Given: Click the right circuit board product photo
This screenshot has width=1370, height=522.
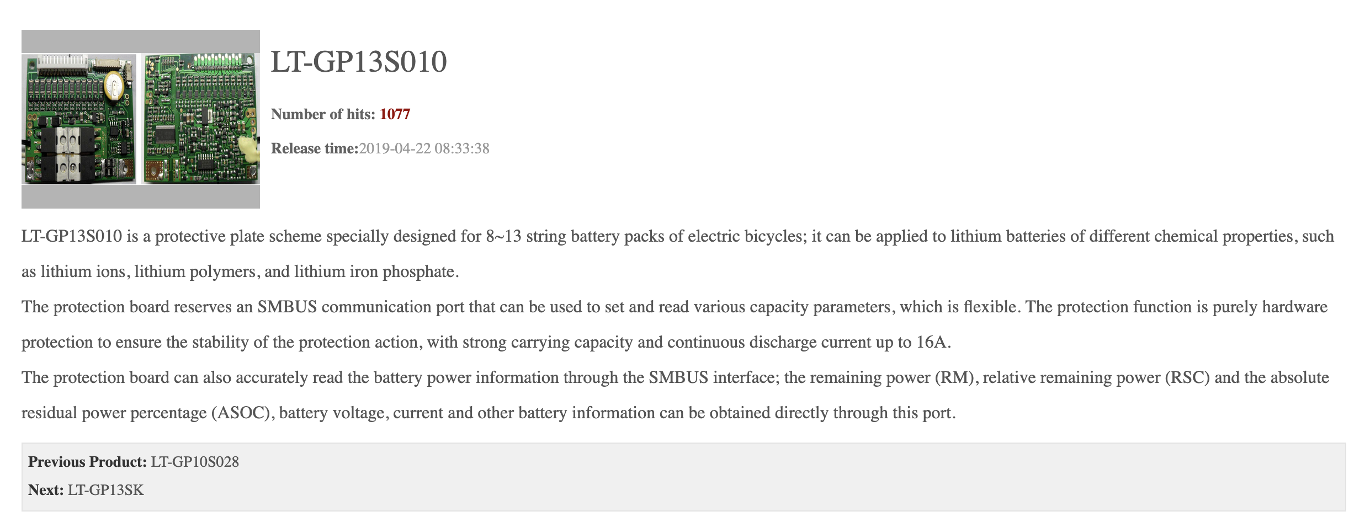Looking at the screenshot, I should click(201, 119).
